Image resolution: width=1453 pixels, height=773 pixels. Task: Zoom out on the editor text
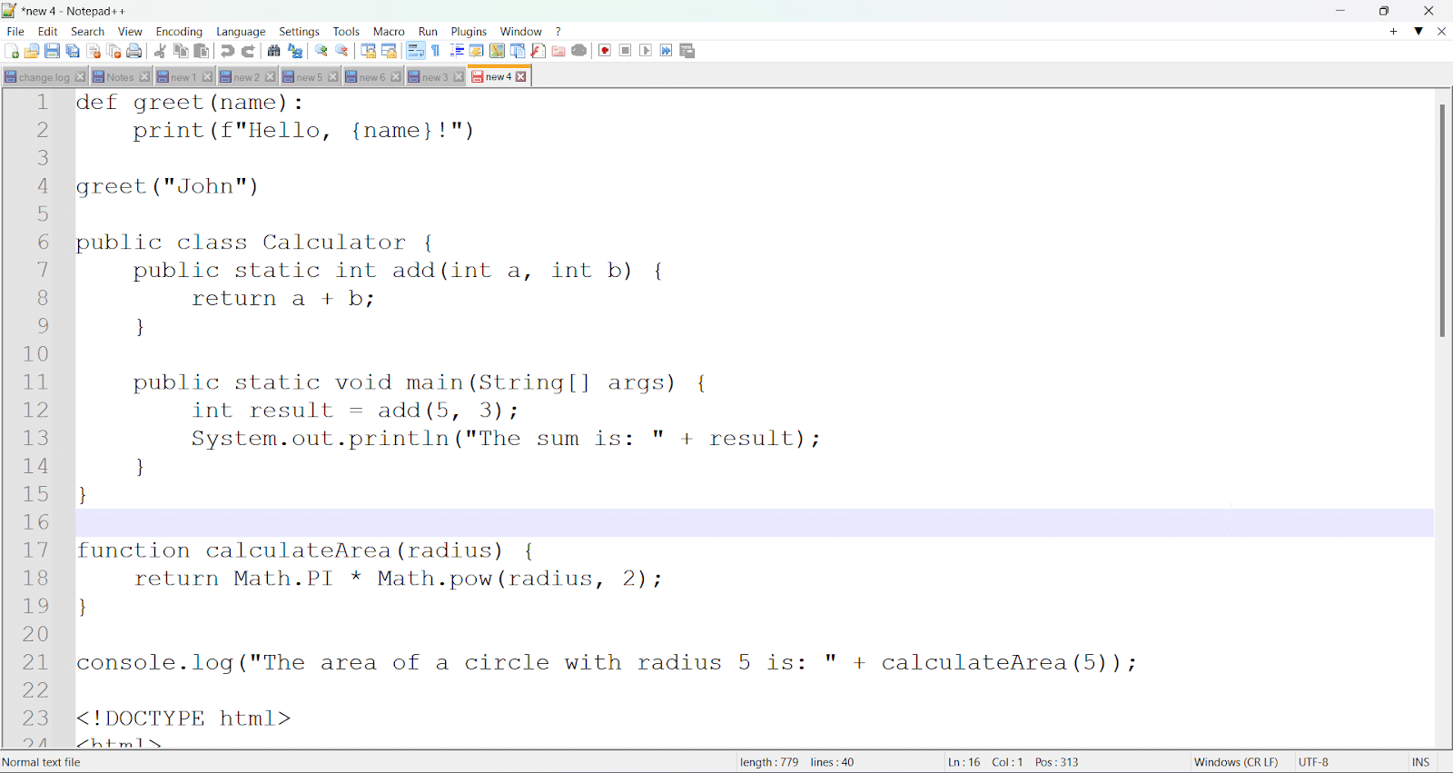coord(342,51)
